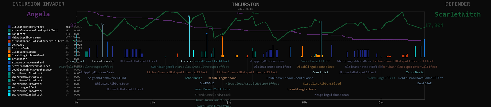Click the invader name Angela
491x107 pixels.
point(38,14)
